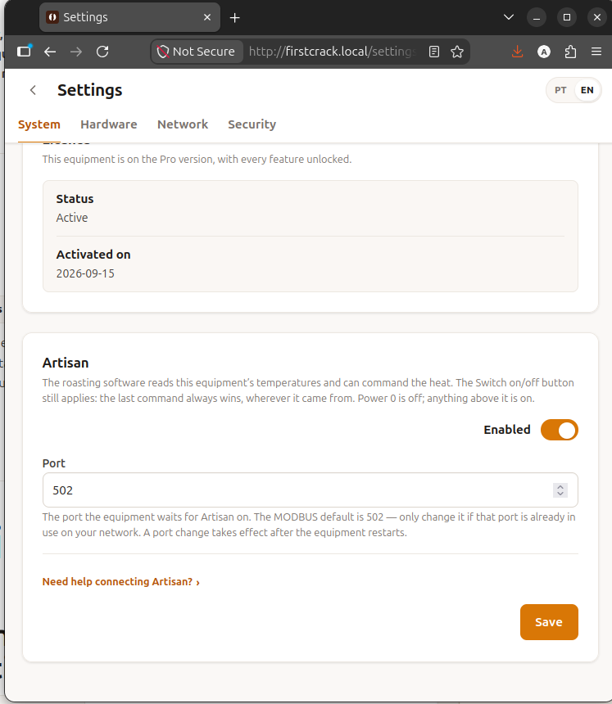The image size is (612, 704).
Task: Open the Network tab
Action: click(183, 124)
